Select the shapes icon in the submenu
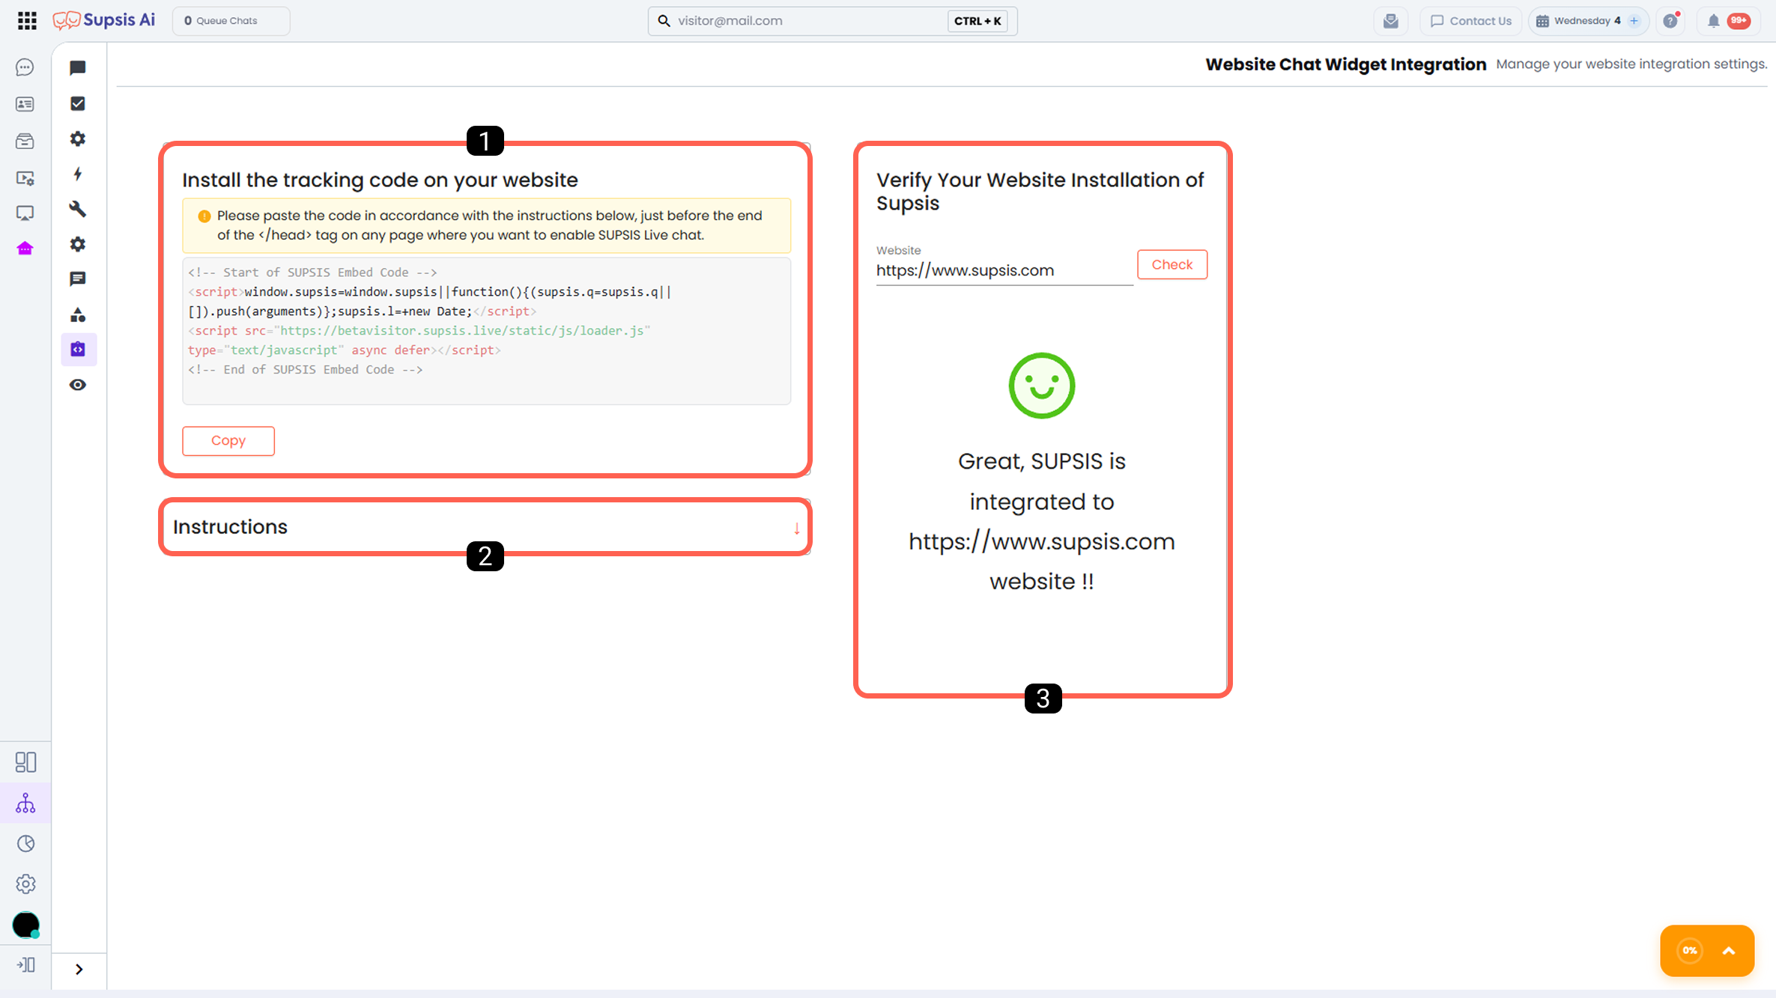Screen dimensions: 1776x998 78,314
